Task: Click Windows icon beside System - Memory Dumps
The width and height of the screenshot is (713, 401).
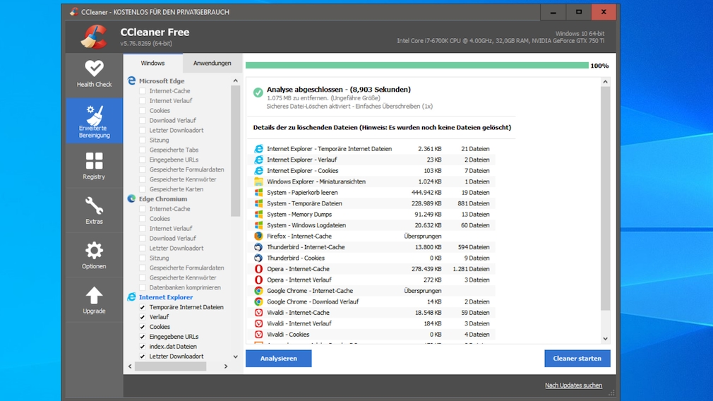Action: (258, 214)
